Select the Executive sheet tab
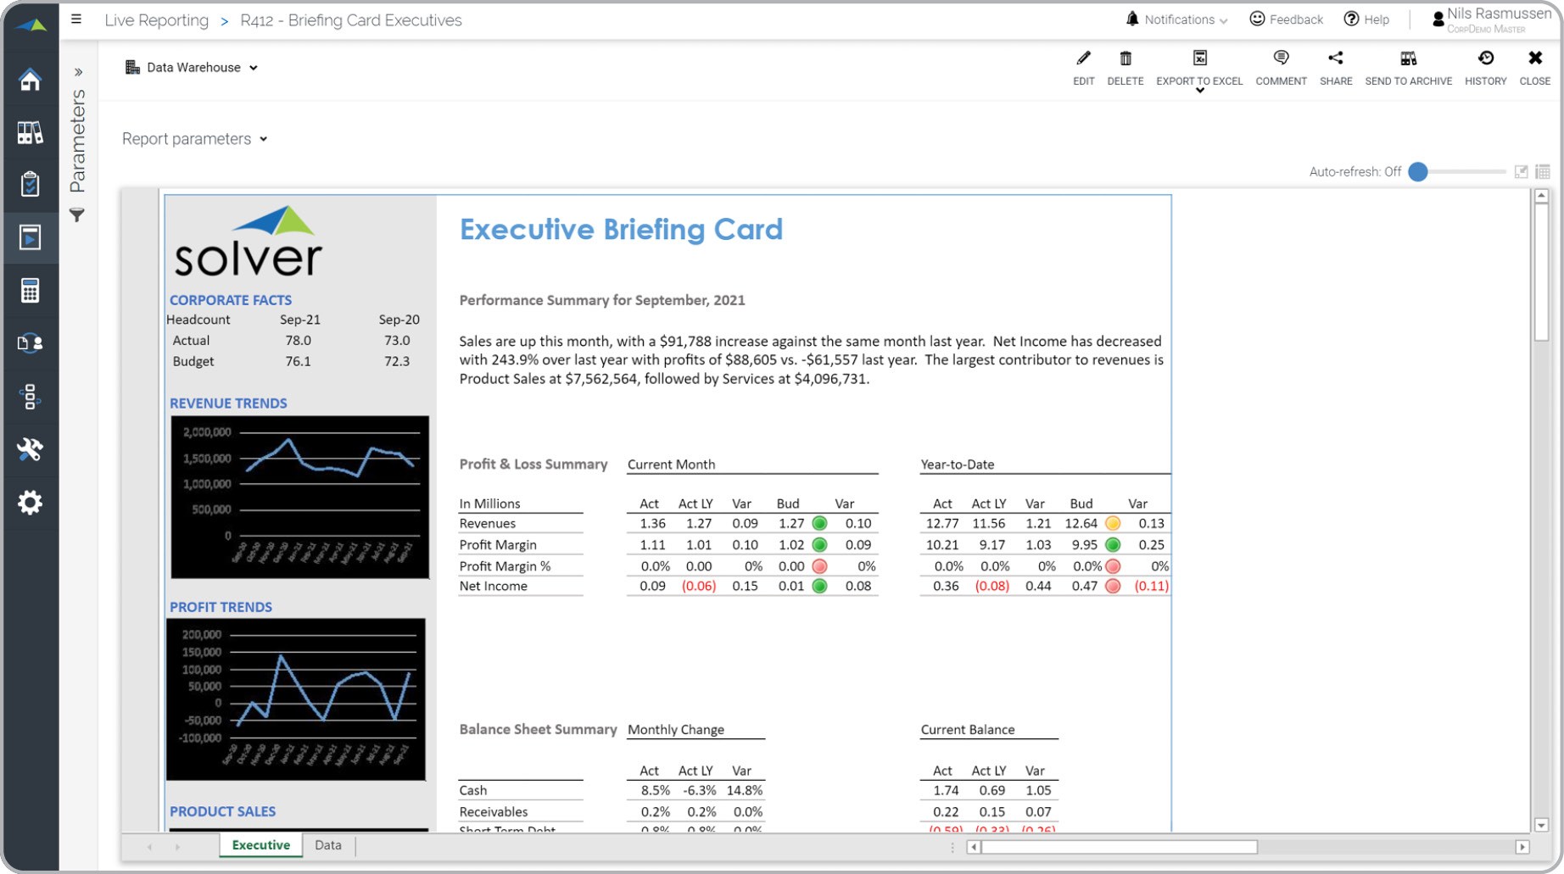The width and height of the screenshot is (1564, 874). pyautogui.click(x=260, y=845)
